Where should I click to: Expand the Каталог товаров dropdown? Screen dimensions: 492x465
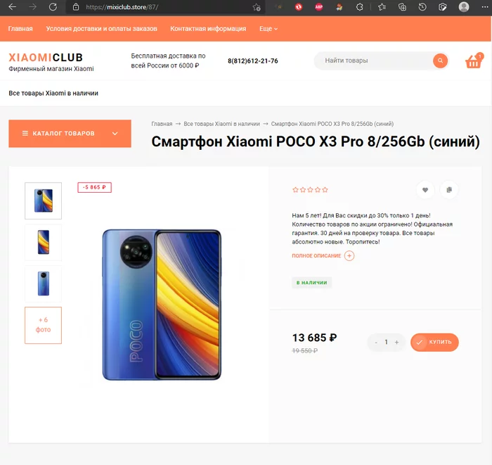(x=70, y=134)
